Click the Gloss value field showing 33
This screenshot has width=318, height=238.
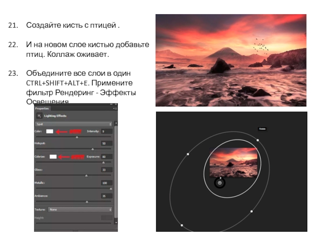tap(107, 170)
